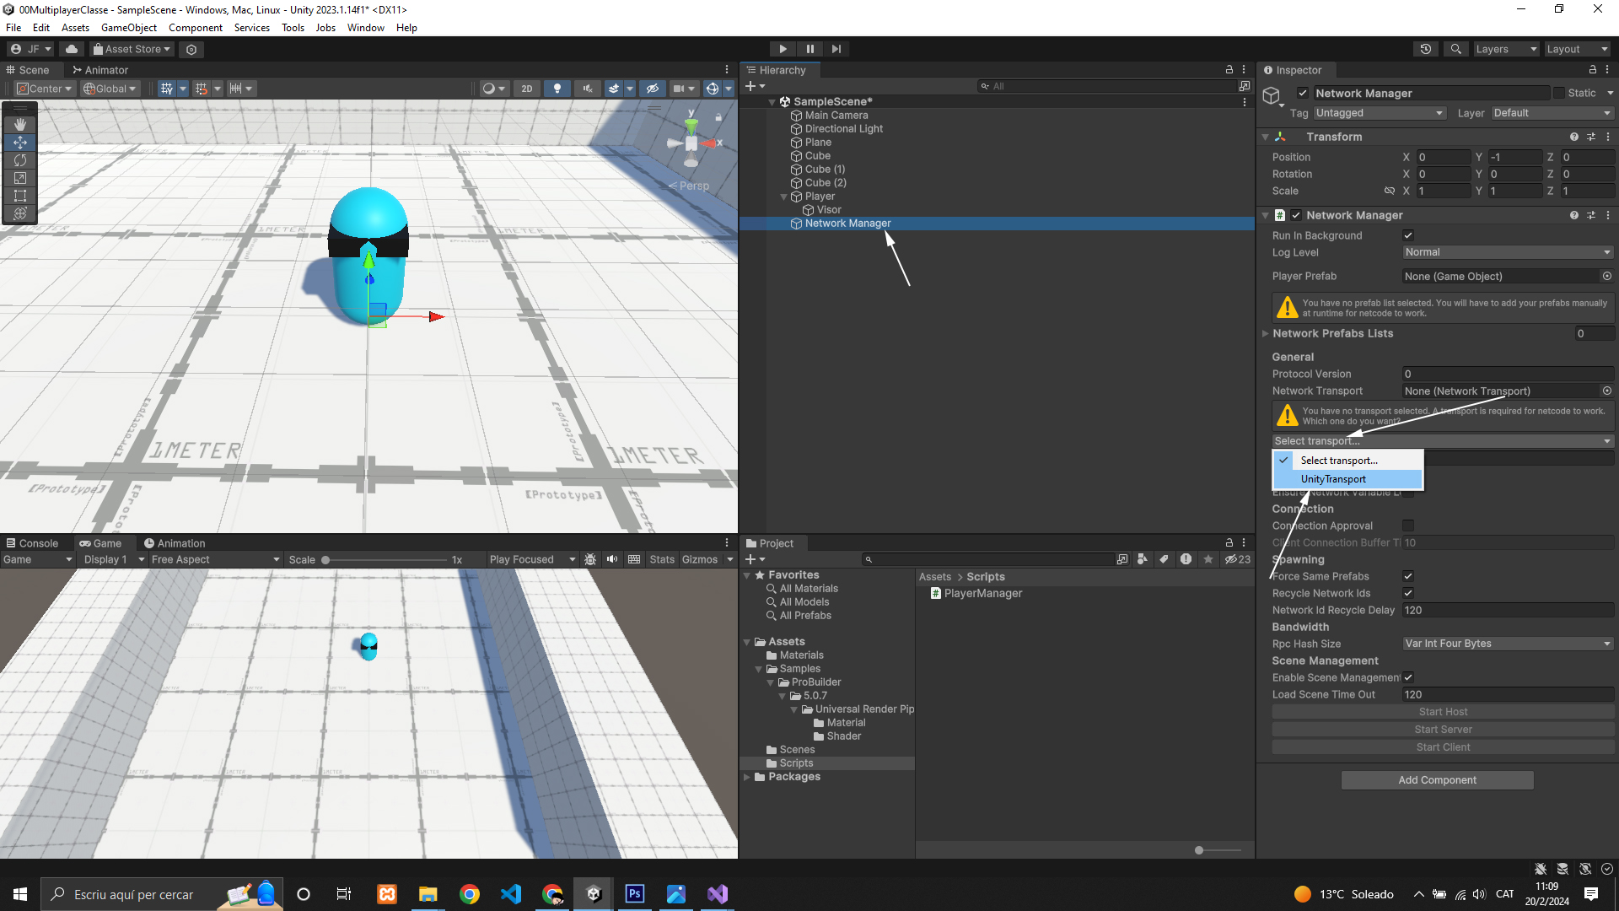Viewport: 1619px width, 911px height.
Task: Open Undo History from top toolbar
Action: coord(1426,49)
